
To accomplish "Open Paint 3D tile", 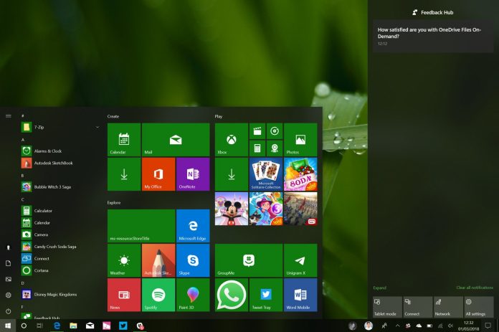I will [x=192, y=295].
